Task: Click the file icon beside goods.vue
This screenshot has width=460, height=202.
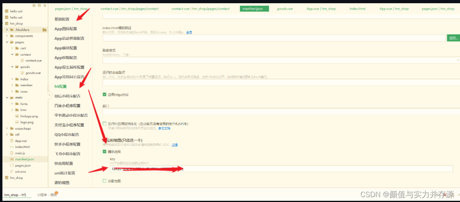Action: point(22,73)
